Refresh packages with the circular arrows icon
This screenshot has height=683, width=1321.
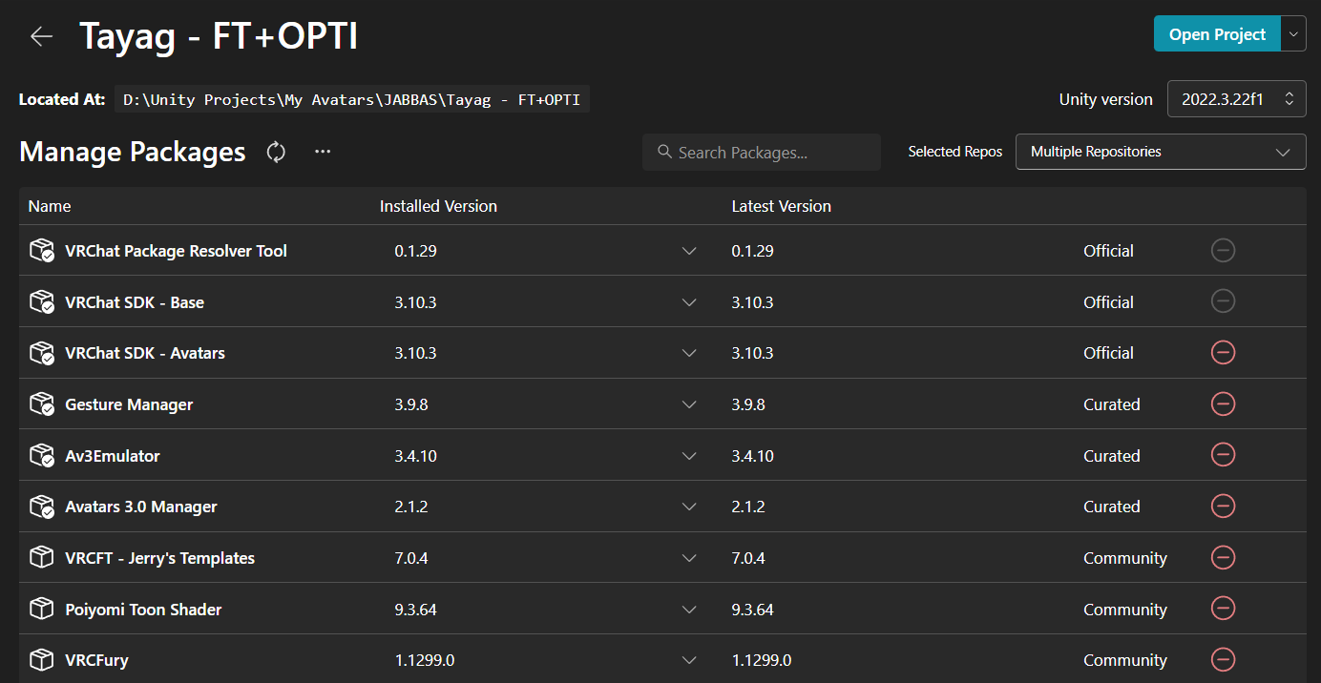coord(276,152)
